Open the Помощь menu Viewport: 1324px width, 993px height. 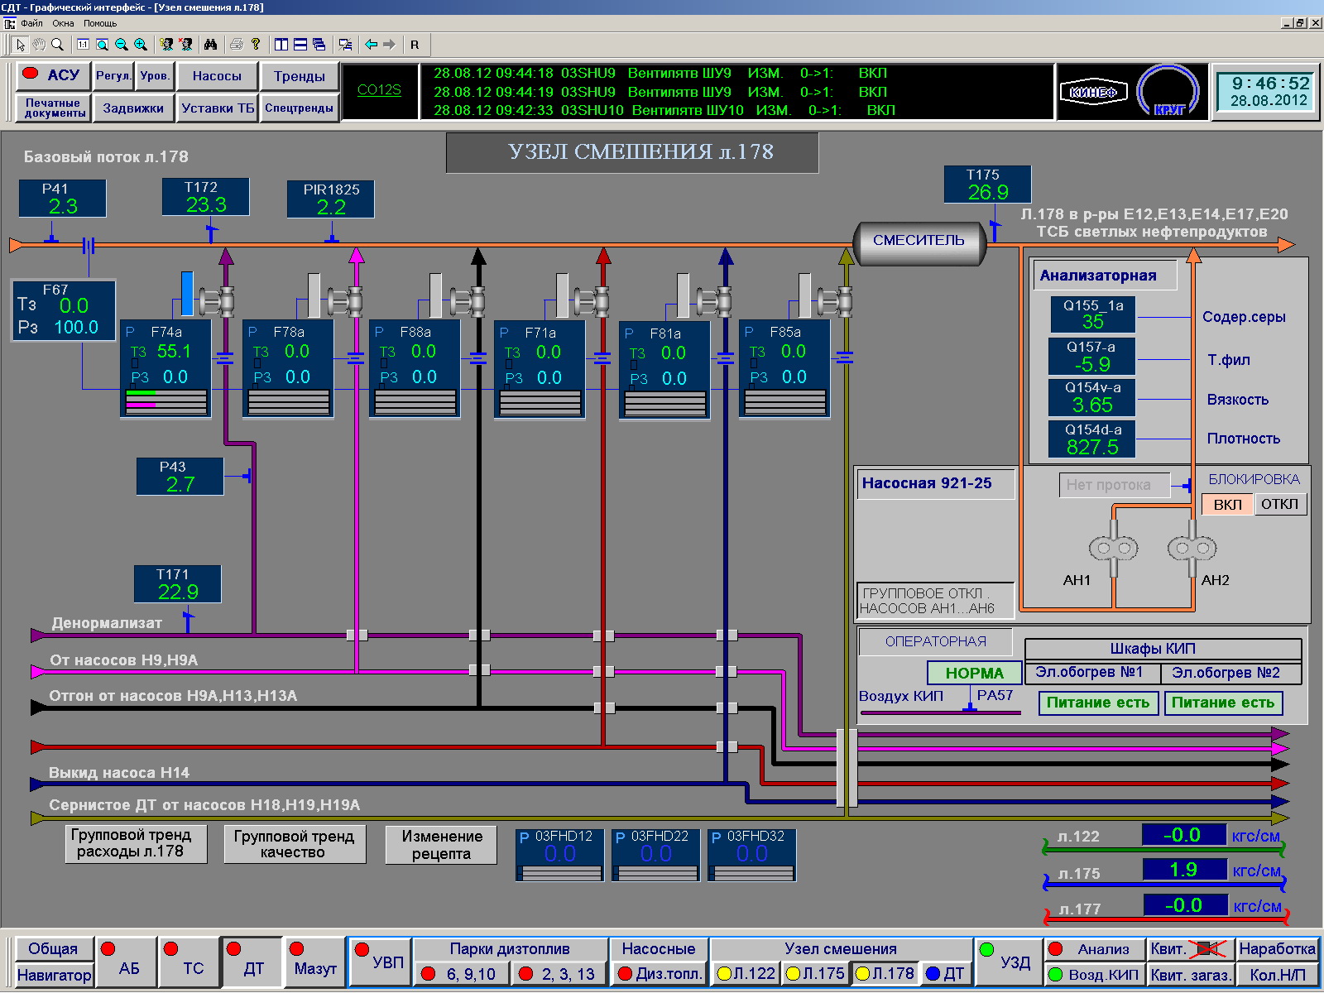100,23
